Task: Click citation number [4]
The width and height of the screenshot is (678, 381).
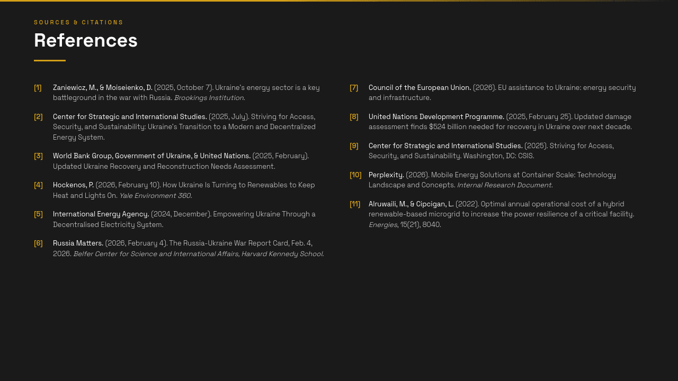Action: point(38,185)
